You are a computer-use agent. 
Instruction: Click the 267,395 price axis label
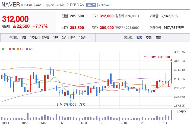coord(179,106)
